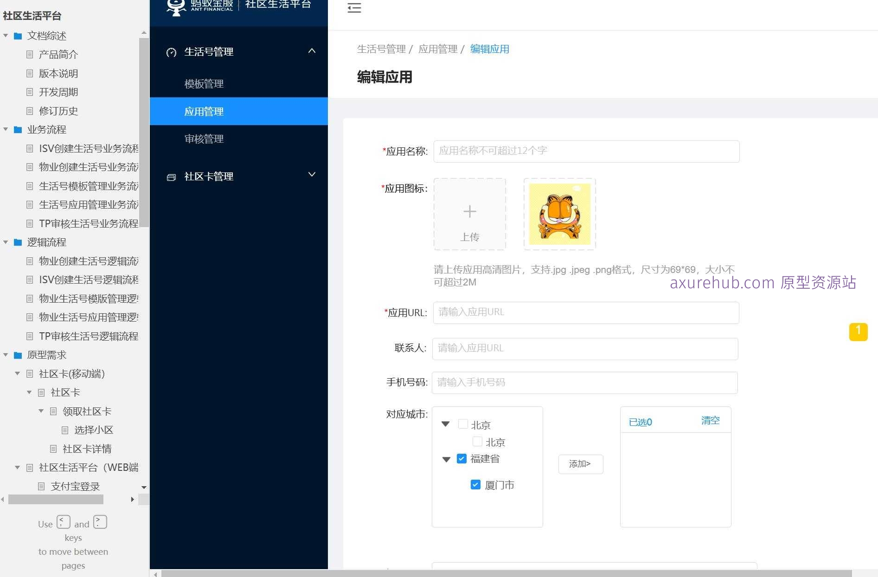
Task: Check the 北京 province checkbox
Action: click(463, 424)
